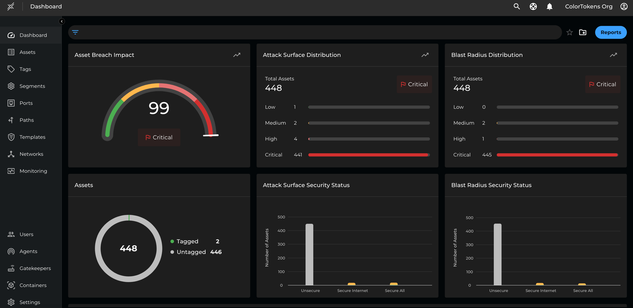Click Critical red bar in Blast Radius Distribution

[x=557, y=155]
